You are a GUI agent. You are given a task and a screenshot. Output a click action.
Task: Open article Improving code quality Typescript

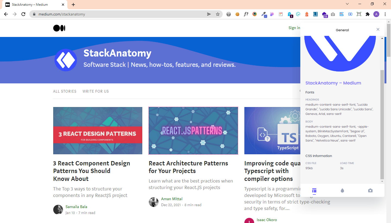click(x=272, y=171)
